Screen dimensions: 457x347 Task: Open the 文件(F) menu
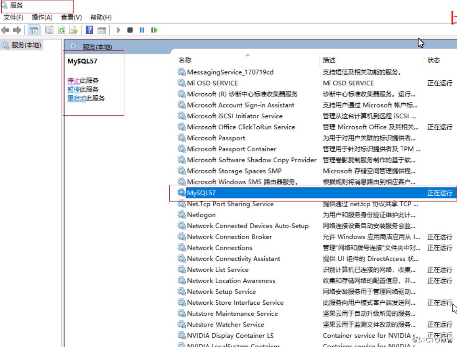13,18
